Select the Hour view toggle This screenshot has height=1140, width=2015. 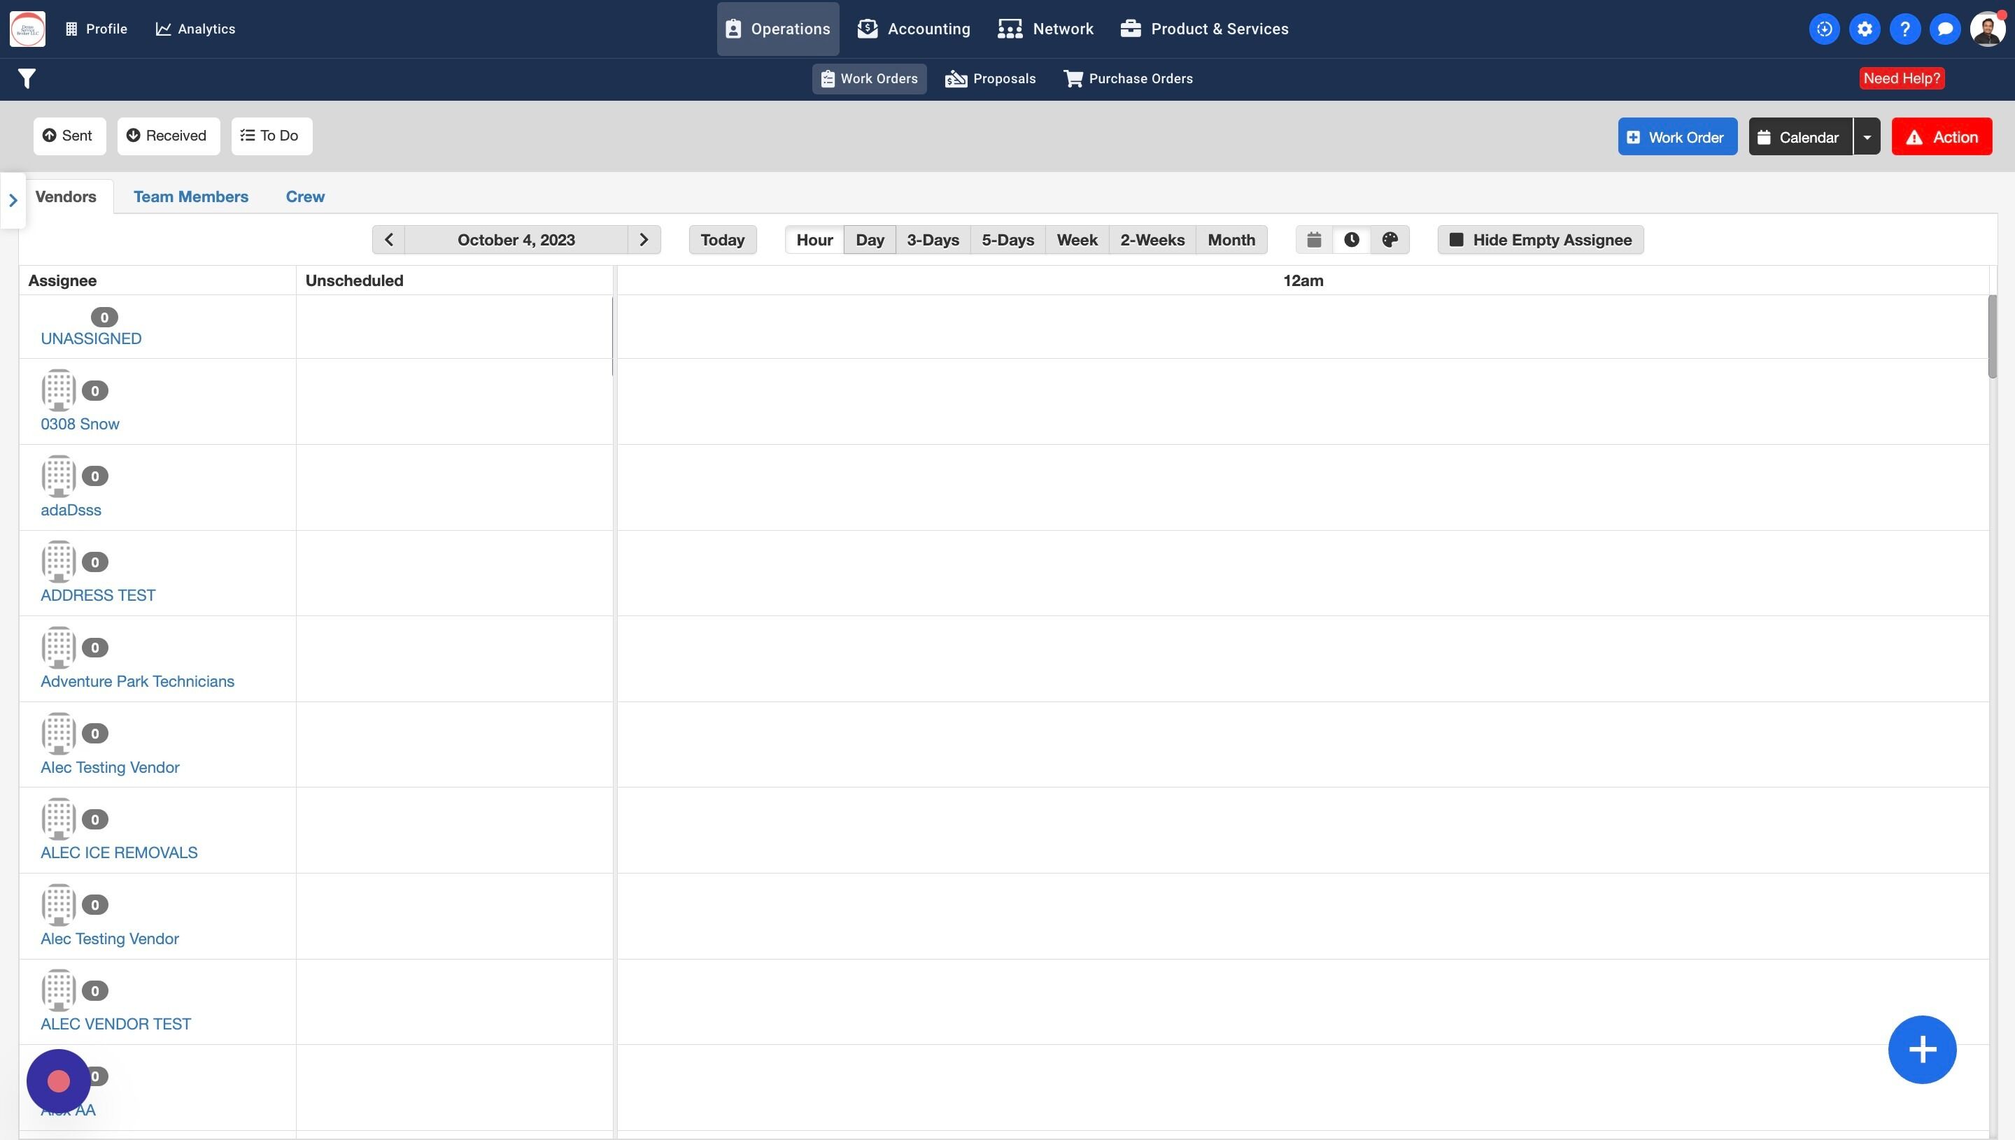[814, 240]
